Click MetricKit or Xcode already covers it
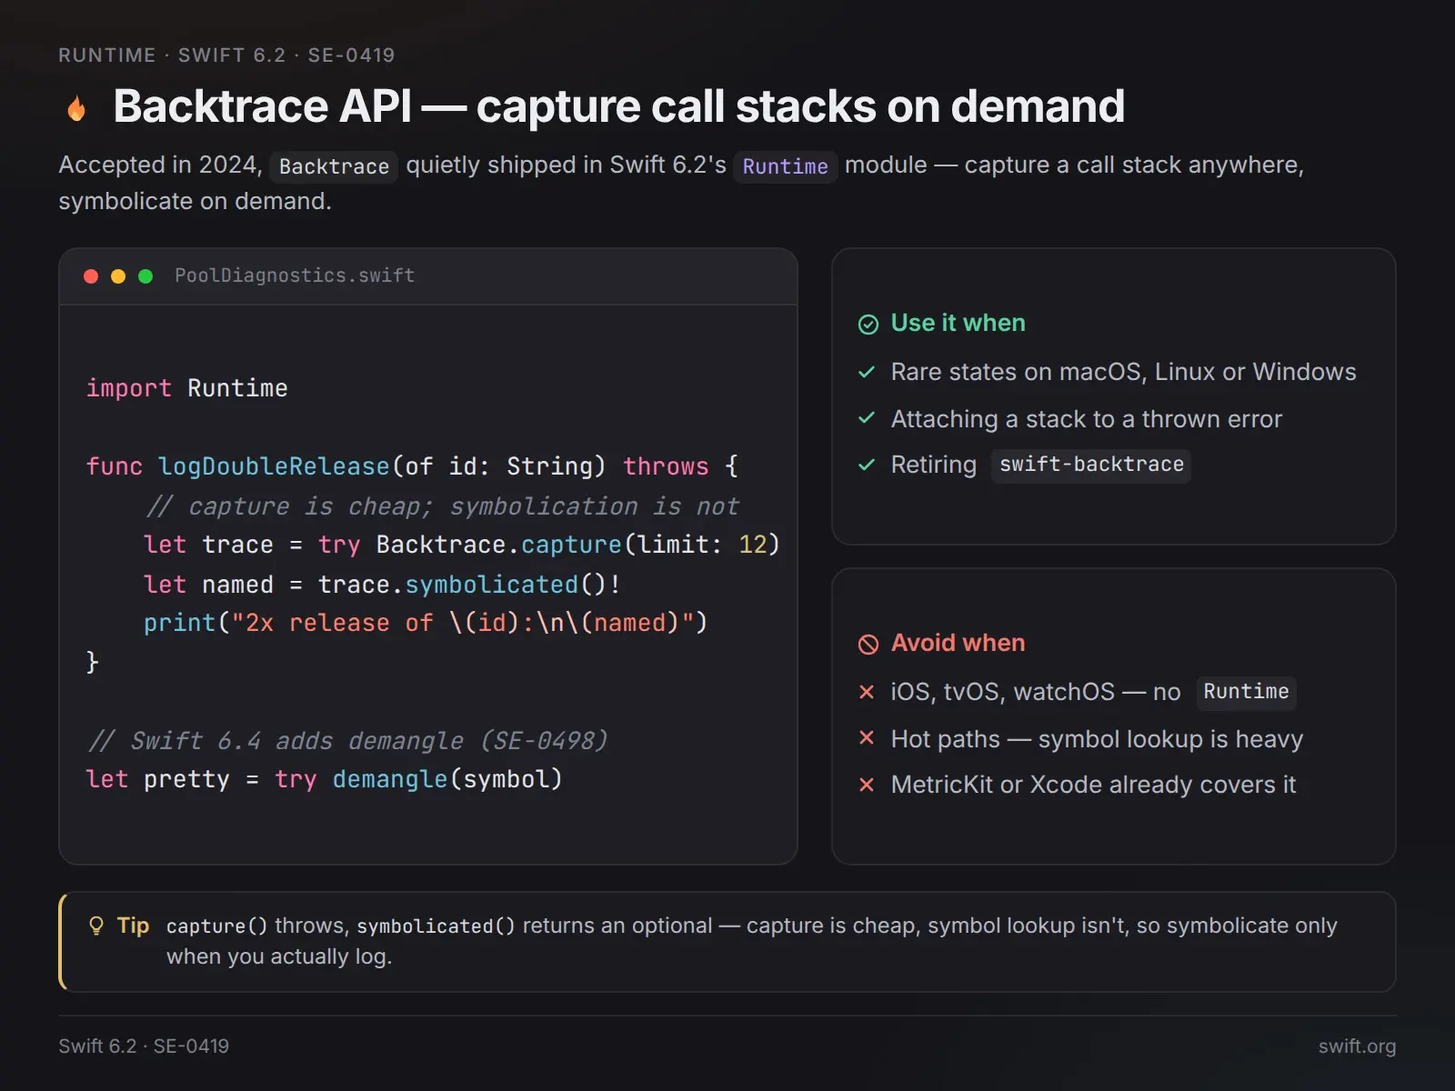Image resolution: width=1455 pixels, height=1091 pixels. pyautogui.click(x=1093, y=785)
